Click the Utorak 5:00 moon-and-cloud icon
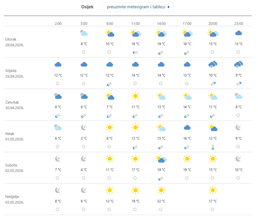The image size is (258, 217). tap(84, 33)
